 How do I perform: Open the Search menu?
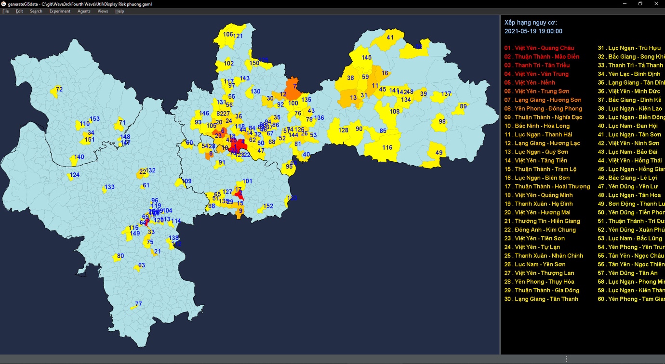point(36,11)
